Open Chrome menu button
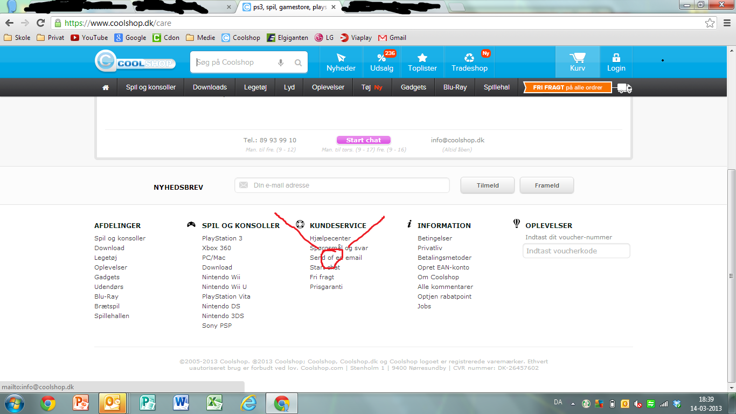Viewport: 736px width, 414px height. click(x=726, y=23)
